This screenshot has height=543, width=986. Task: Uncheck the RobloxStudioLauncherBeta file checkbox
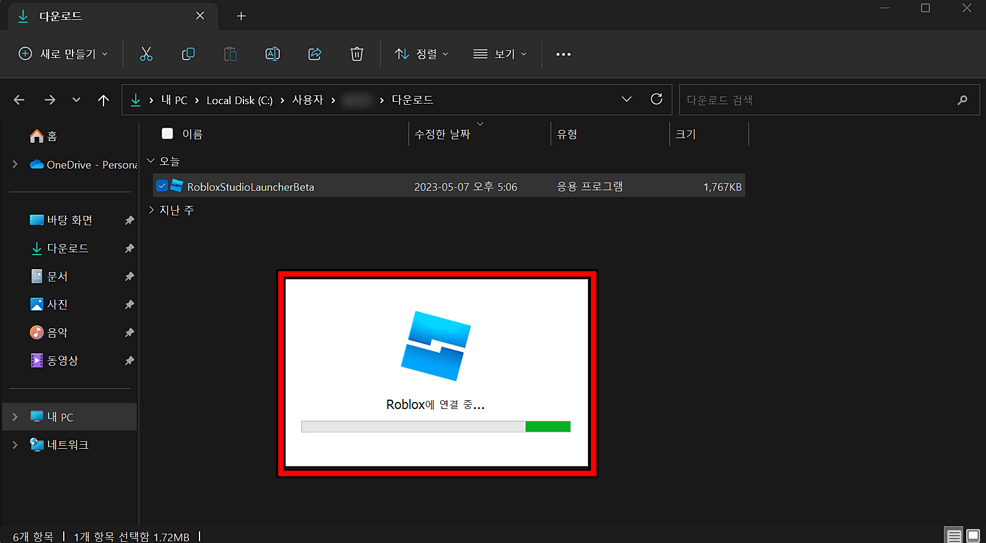pyautogui.click(x=162, y=185)
